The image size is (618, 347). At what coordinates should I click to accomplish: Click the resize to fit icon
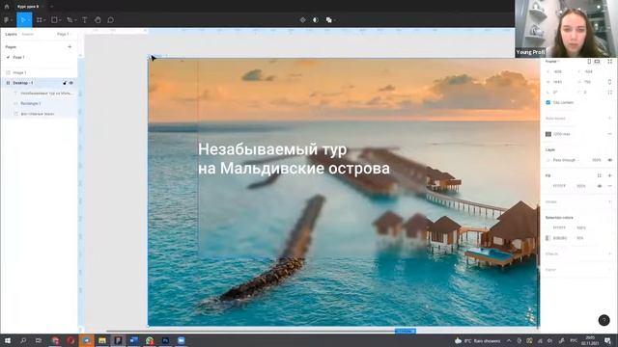(609, 62)
